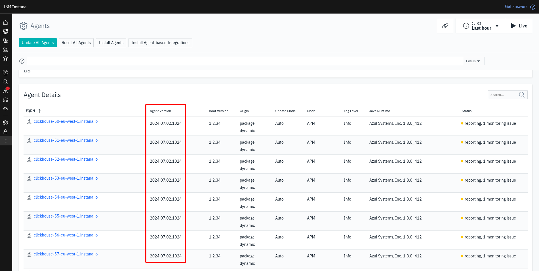Open Events warning icon with badge 5
This screenshot has height=271, width=539.
[5, 91]
